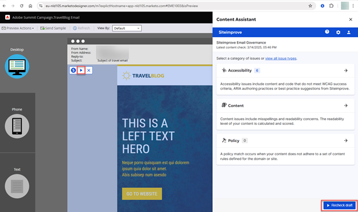Switch to Desktop preview mode

coord(17,66)
